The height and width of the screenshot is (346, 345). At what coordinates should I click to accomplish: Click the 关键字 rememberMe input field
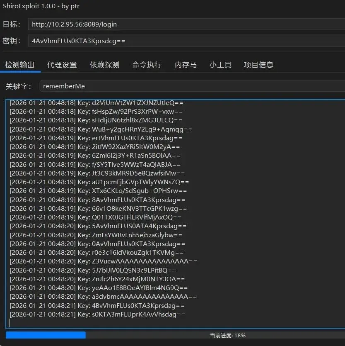[x=192, y=86]
